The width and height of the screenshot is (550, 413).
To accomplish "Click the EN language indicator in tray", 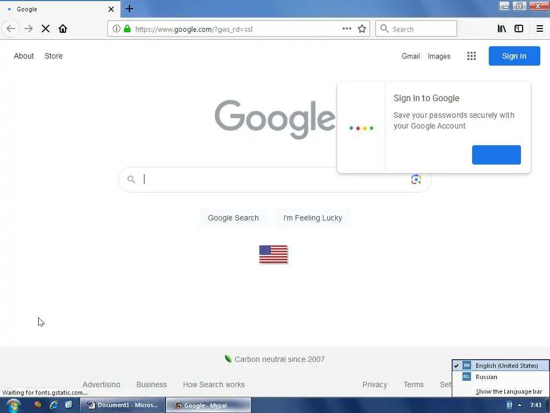I will click(509, 405).
